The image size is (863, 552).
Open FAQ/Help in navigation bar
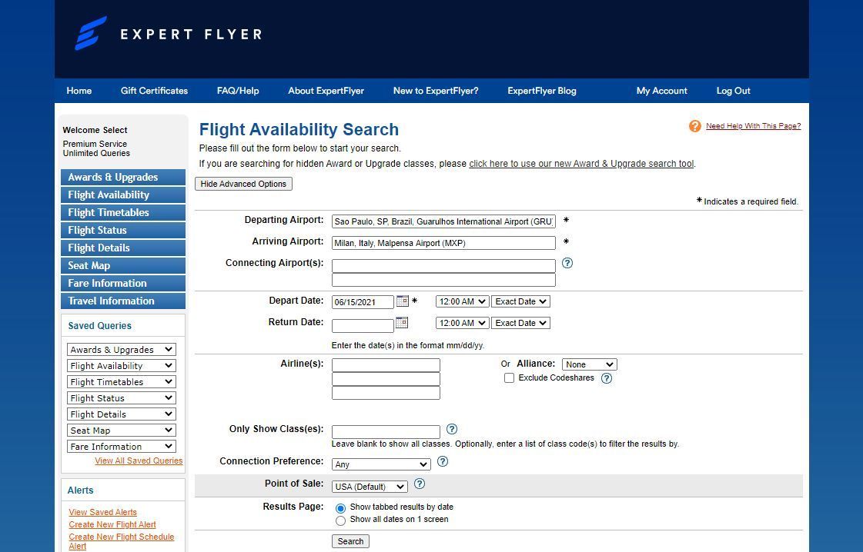[238, 91]
